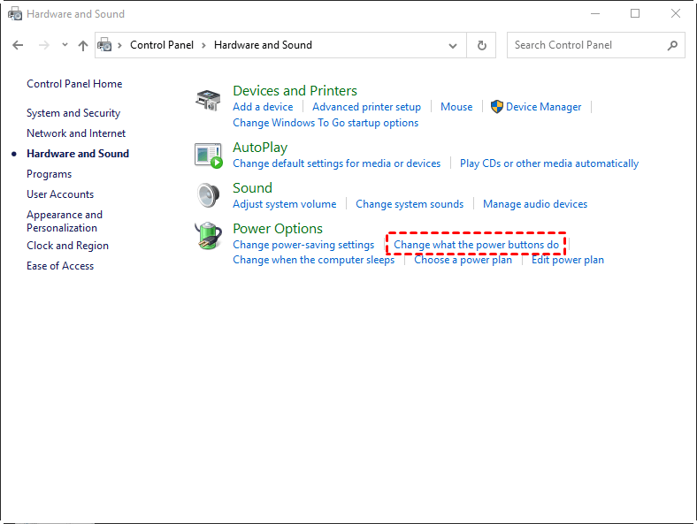This screenshot has width=697, height=524.
Task: Open Manage audio devices
Action: click(x=535, y=204)
